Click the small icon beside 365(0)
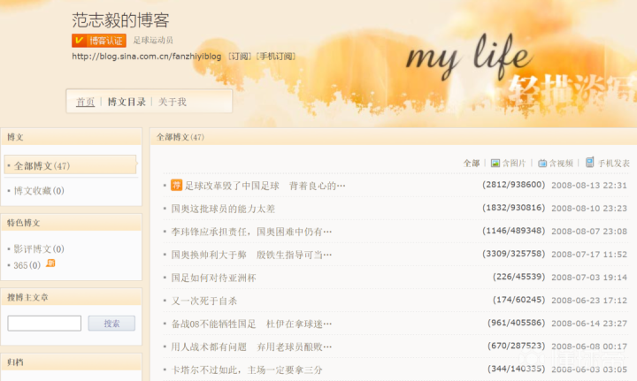637x381 pixels. click(x=50, y=263)
